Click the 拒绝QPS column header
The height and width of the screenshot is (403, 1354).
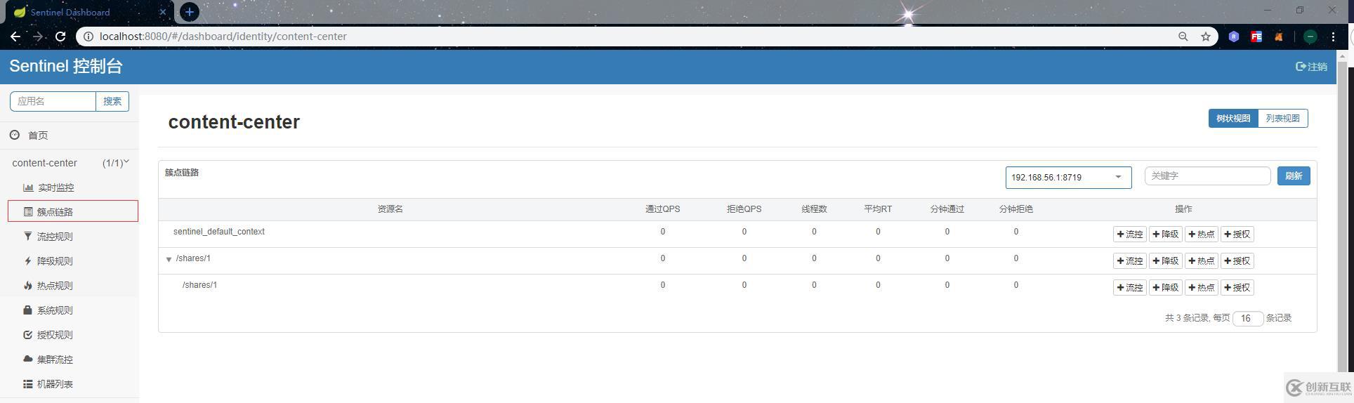[744, 209]
